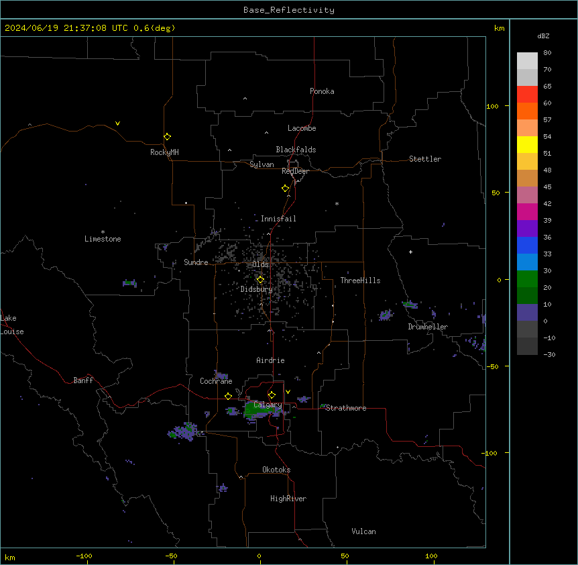Pick the royal blue 33-36 dBZ legend swatch

(527, 245)
